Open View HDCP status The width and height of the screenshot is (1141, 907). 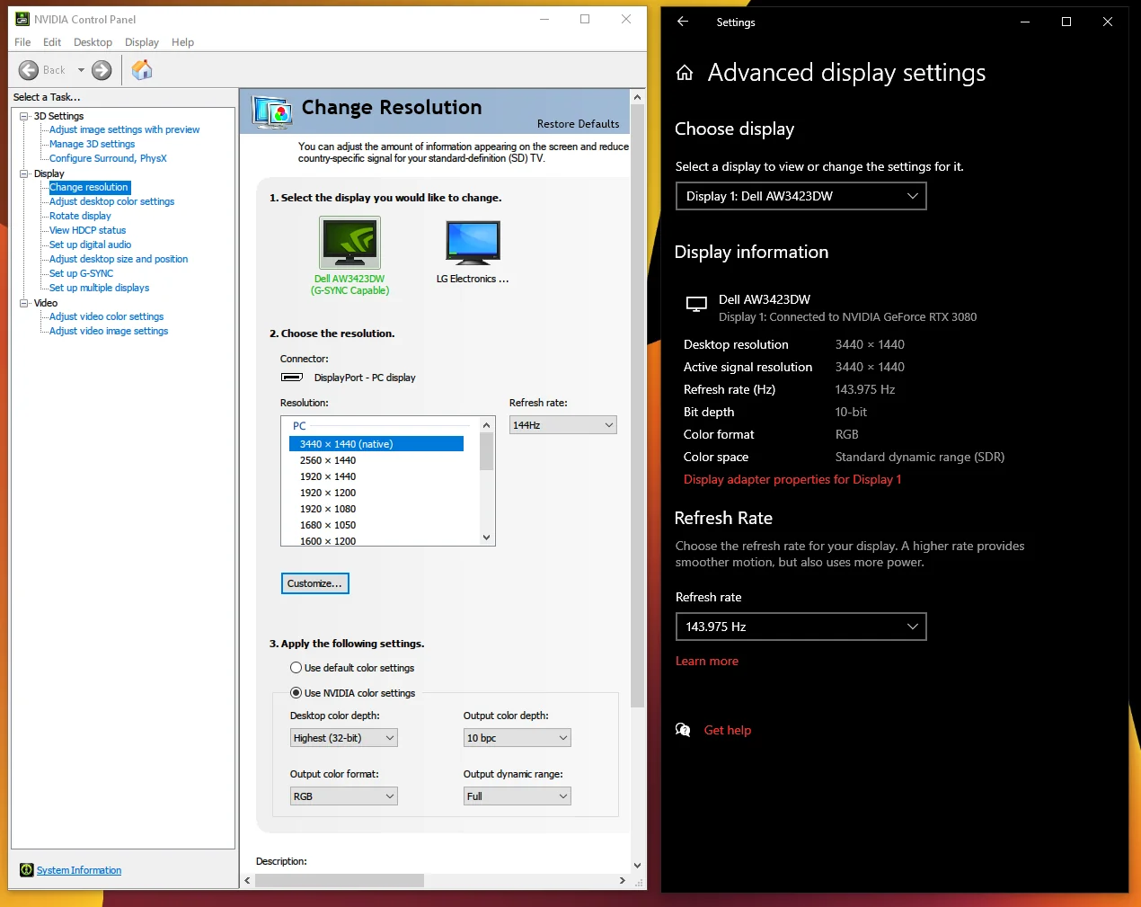pos(87,230)
